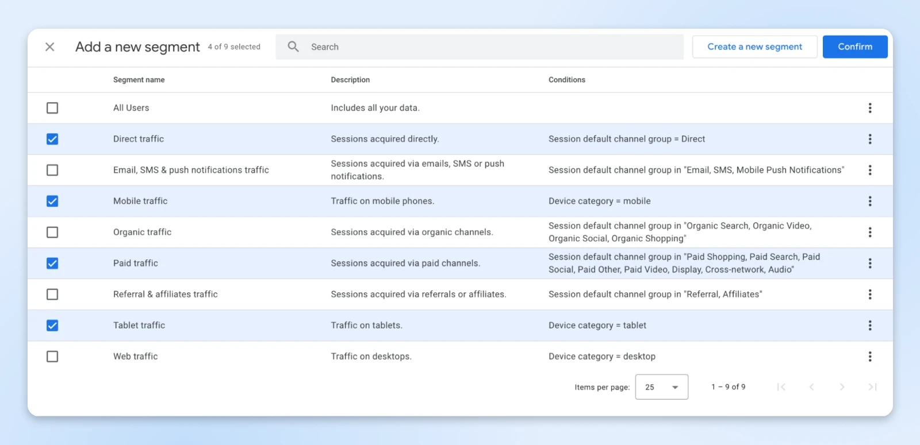Viewport: 920px width, 445px height.
Task: Deselect the Tablet traffic checkbox
Action: click(52, 326)
